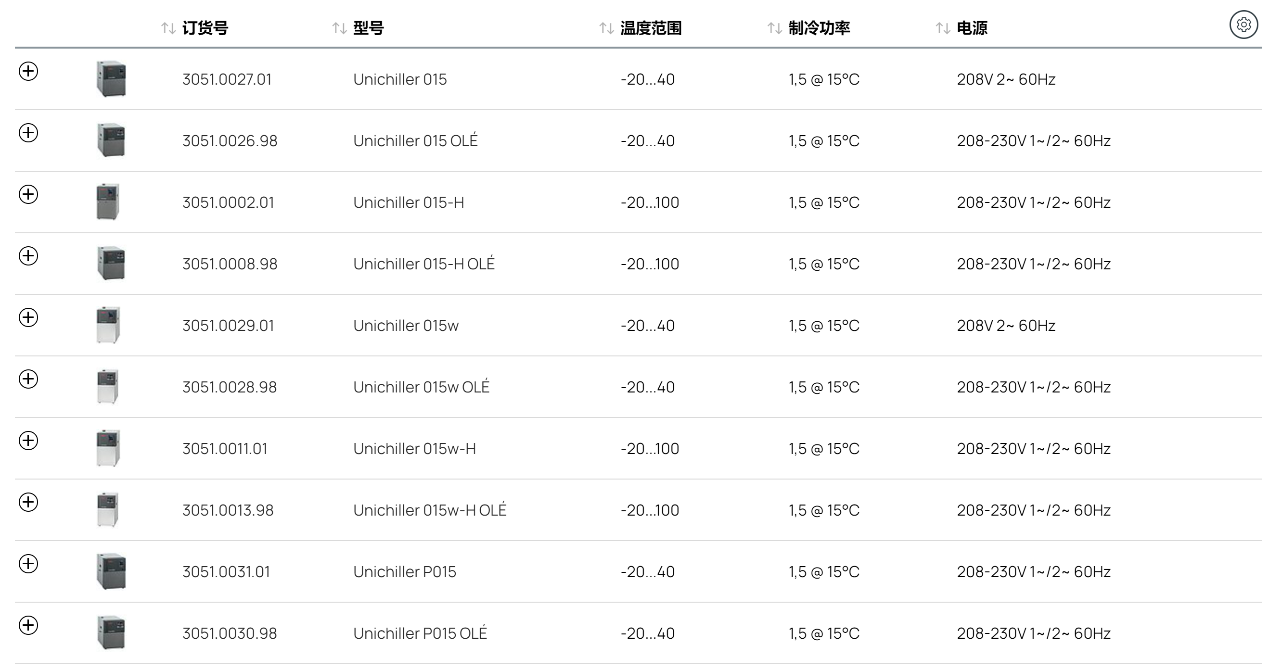Click cooling power cell in Unichiller 015 OLÉ row
The width and height of the screenshot is (1269, 670).
(x=824, y=141)
